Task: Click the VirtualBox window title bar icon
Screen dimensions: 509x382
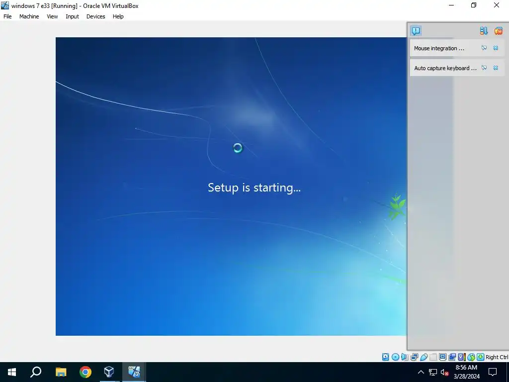Action: [5, 5]
